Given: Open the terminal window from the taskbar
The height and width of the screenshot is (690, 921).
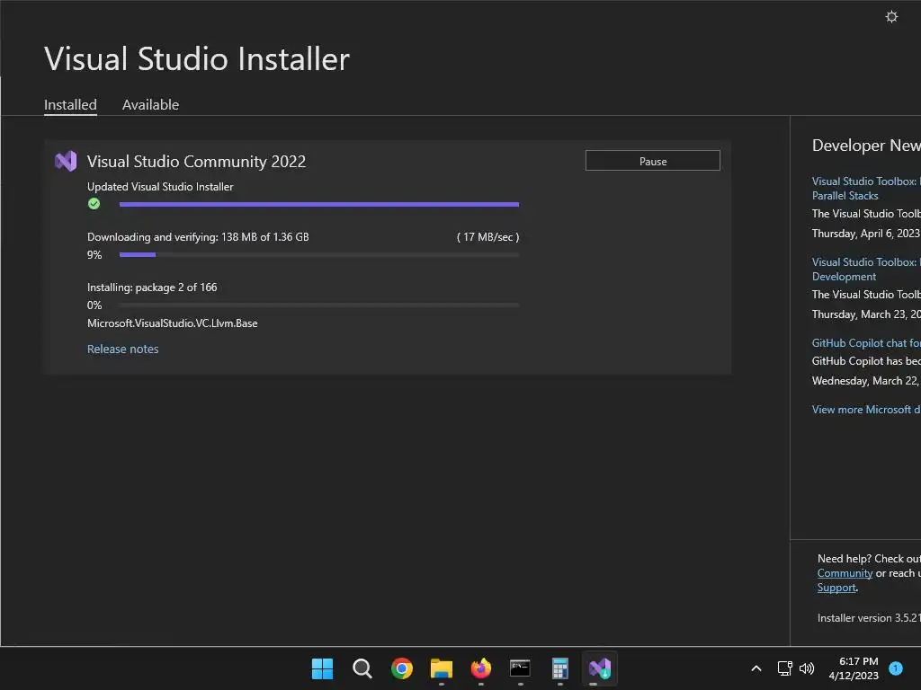Looking at the screenshot, I should pyautogui.click(x=521, y=668).
